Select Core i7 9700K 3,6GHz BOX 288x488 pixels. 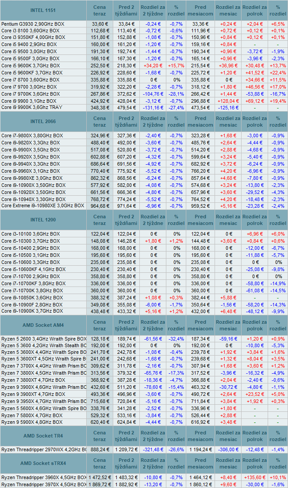(31, 94)
